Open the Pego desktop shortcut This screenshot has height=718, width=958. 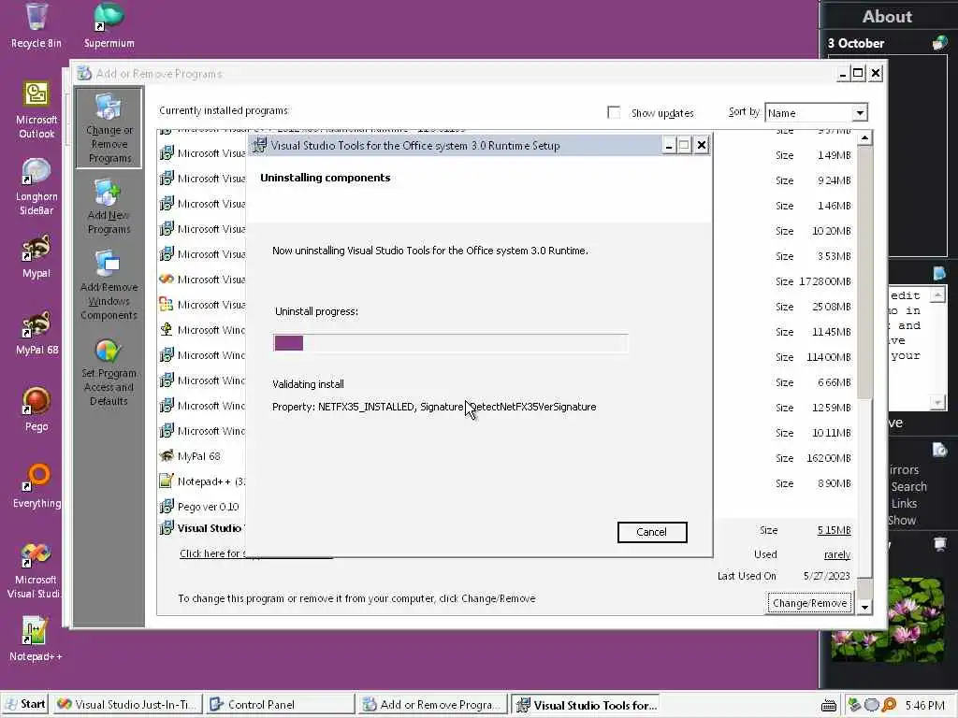click(36, 409)
